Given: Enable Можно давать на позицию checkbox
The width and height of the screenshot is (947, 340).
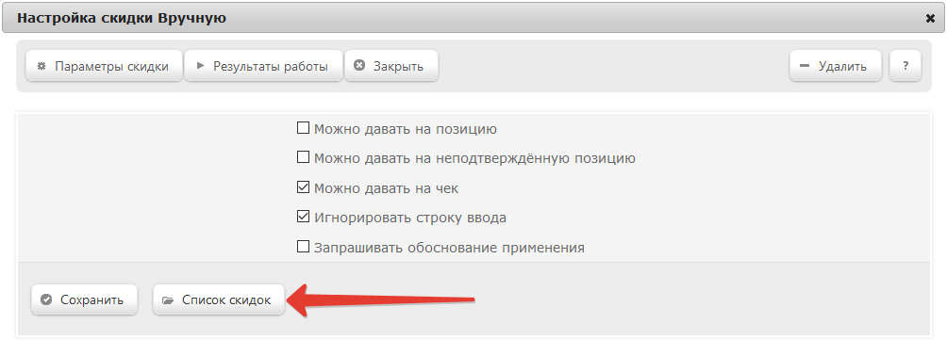Looking at the screenshot, I should (x=303, y=128).
